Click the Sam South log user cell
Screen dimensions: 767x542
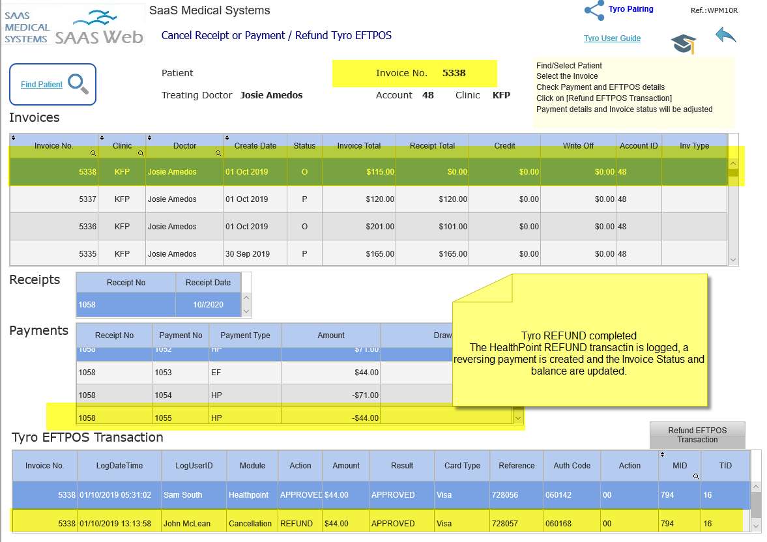(x=194, y=495)
